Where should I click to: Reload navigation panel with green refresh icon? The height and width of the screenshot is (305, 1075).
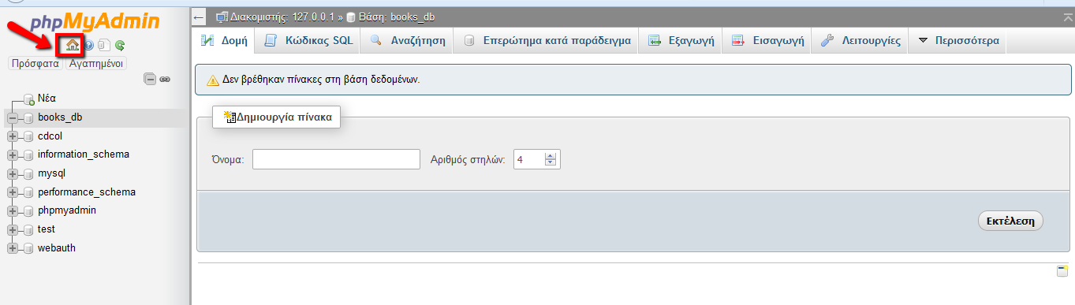tap(120, 46)
